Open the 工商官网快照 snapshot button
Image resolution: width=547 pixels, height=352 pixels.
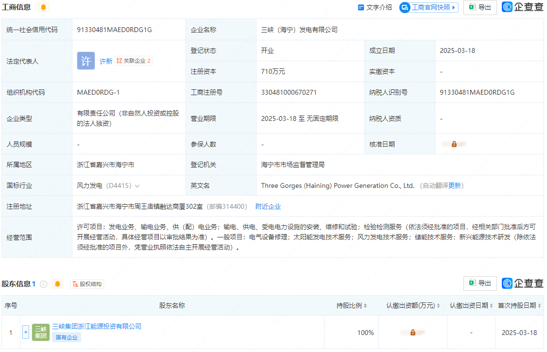pyautogui.click(x=429, y=7)
